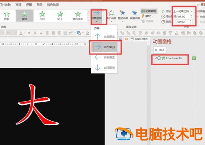Click the red 大 character on the slide
Screen dimensions: 205x145
pos(38,105)
